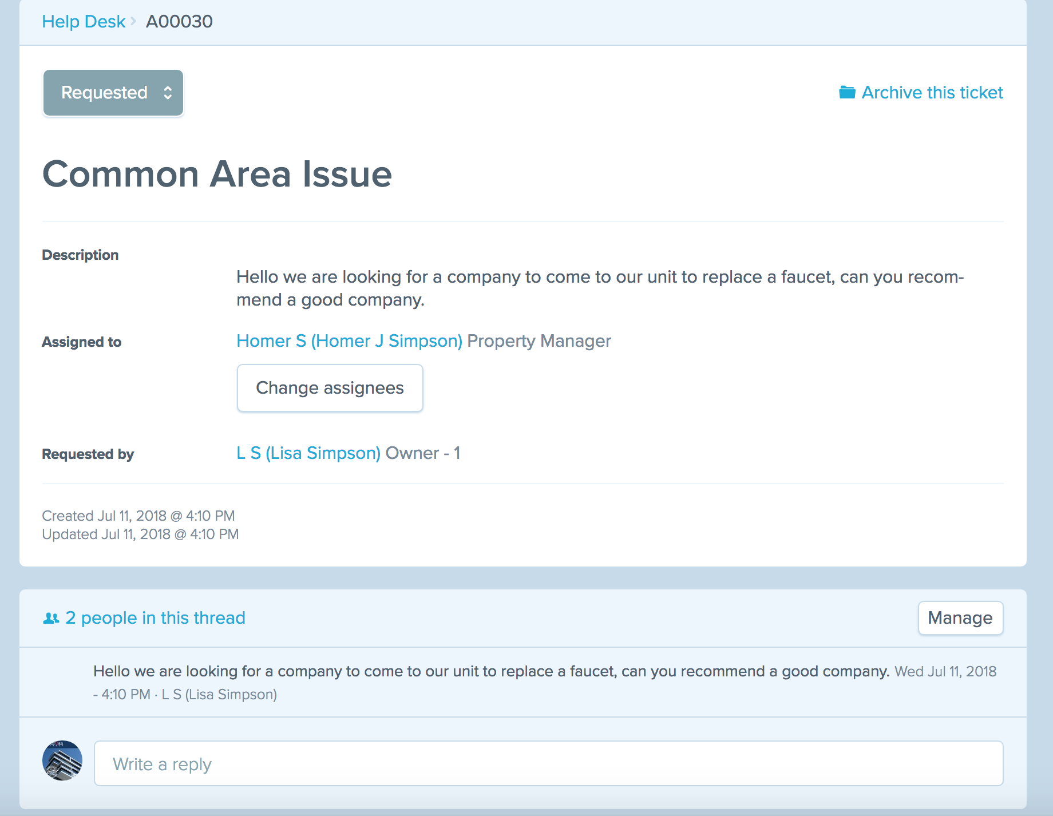Open the 2 people in this thread link
The height and width of the screenshot is (816, 1053).
point(155,618)
